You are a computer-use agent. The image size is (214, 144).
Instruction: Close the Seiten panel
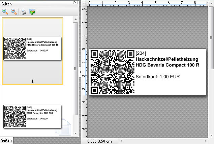click(x=75, y=2)
